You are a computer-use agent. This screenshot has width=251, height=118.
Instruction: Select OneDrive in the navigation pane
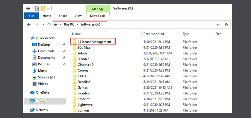point(43,92)
